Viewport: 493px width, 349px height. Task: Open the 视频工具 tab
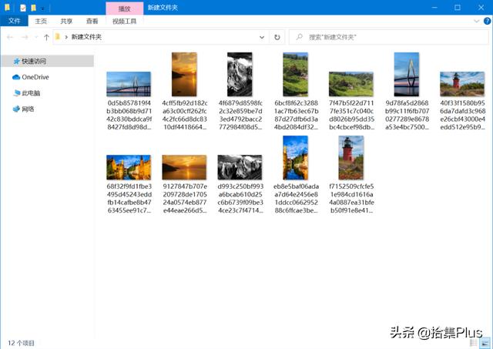pyautogui.click(x=124, y=22)
